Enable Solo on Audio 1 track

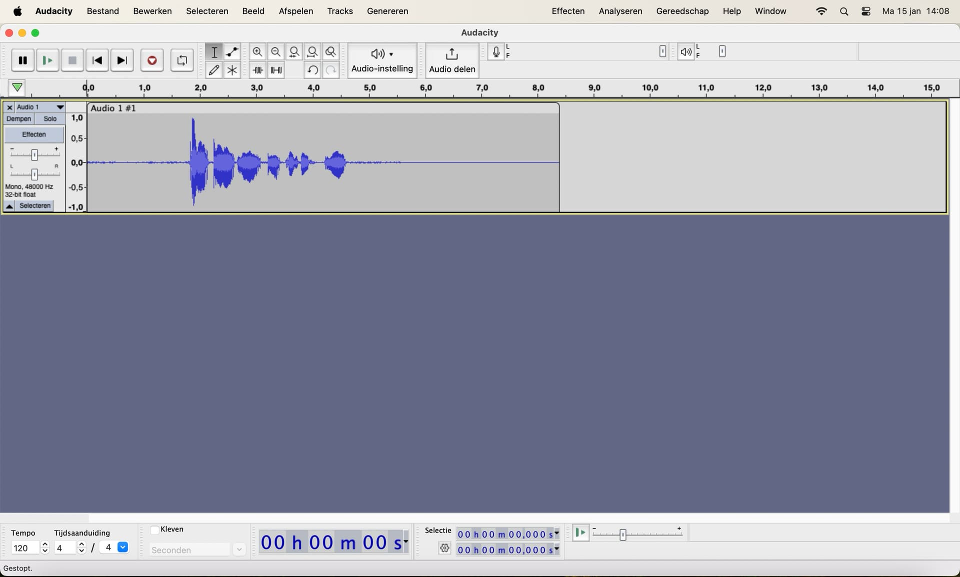[x=49, y=118]
